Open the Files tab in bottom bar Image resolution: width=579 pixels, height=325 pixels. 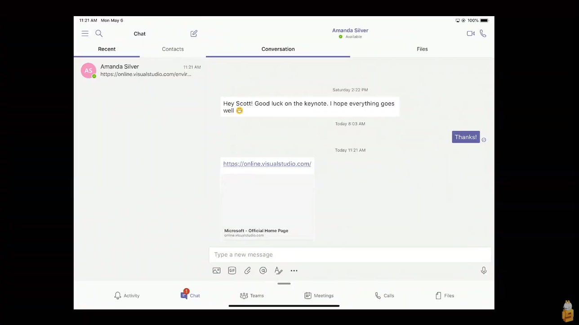pos(445,296)
